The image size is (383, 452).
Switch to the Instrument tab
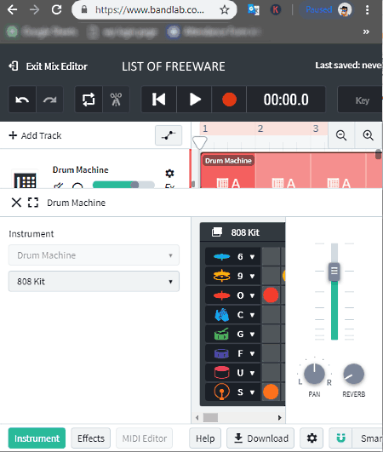tap(37, 438)
